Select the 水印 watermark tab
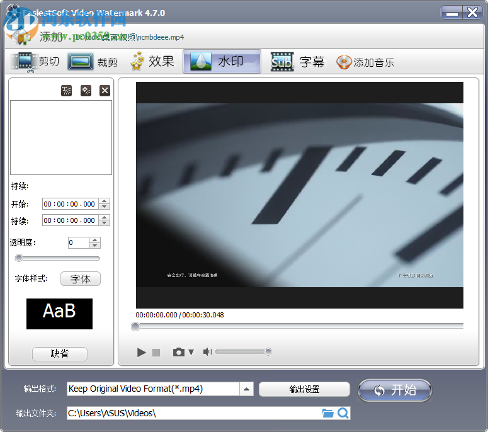Image resolution: width=488 pixels, height=432 pixels. 222,61
